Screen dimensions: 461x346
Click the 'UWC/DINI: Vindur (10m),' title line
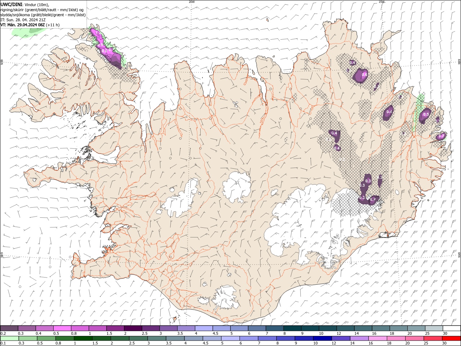point(24,4)
